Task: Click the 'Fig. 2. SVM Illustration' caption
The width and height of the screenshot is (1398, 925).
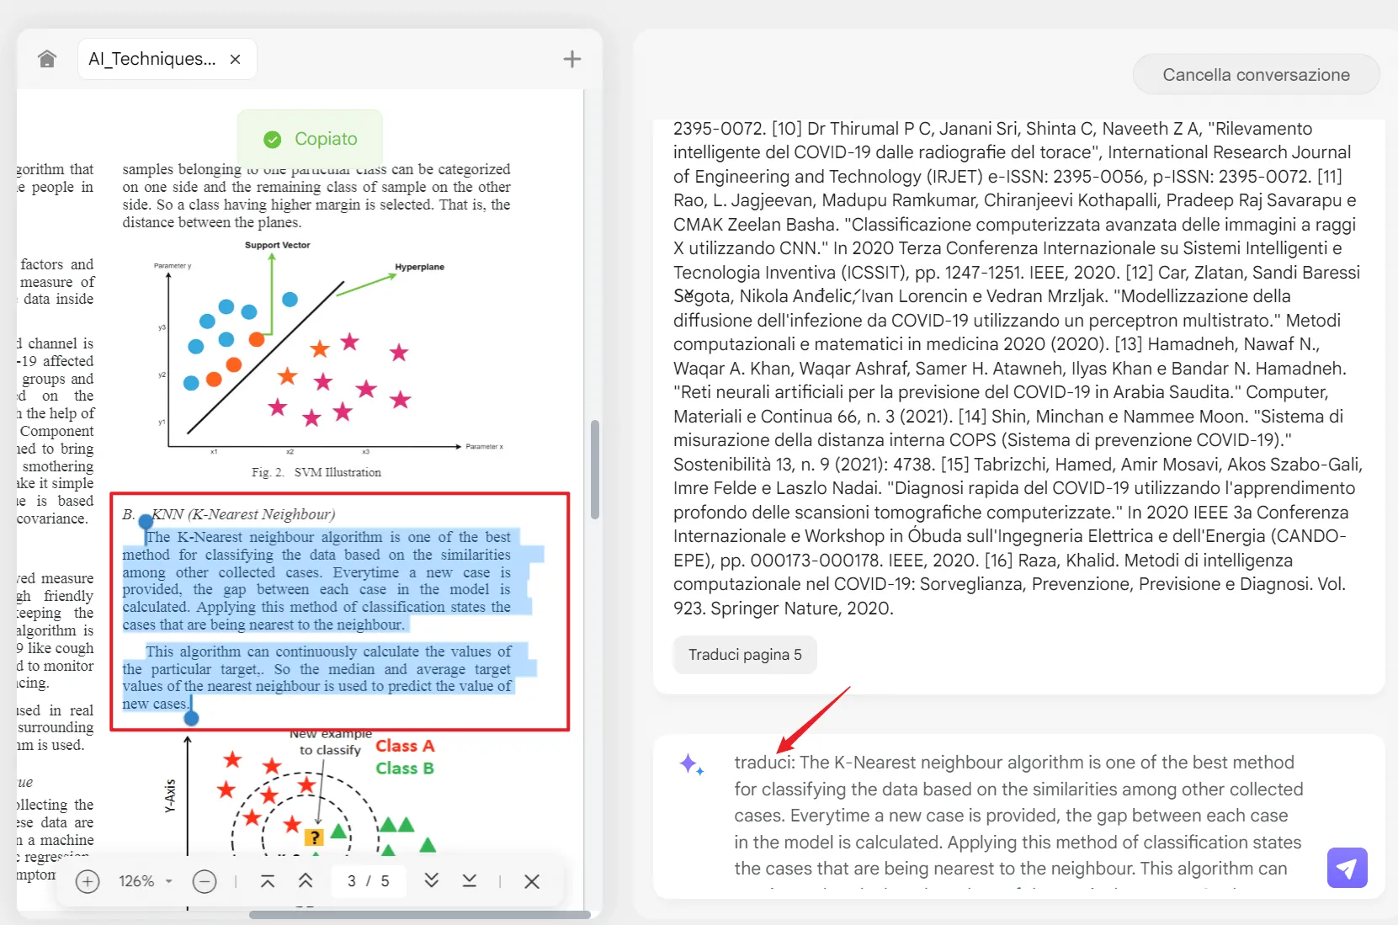Action: [316, 472]
